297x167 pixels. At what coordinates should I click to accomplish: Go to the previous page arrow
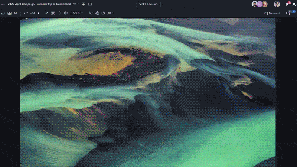25,13
